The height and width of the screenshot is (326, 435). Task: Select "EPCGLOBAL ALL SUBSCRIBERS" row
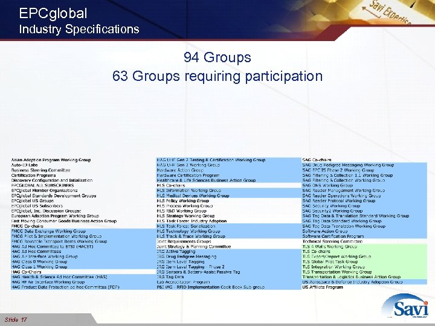point(42,185)
